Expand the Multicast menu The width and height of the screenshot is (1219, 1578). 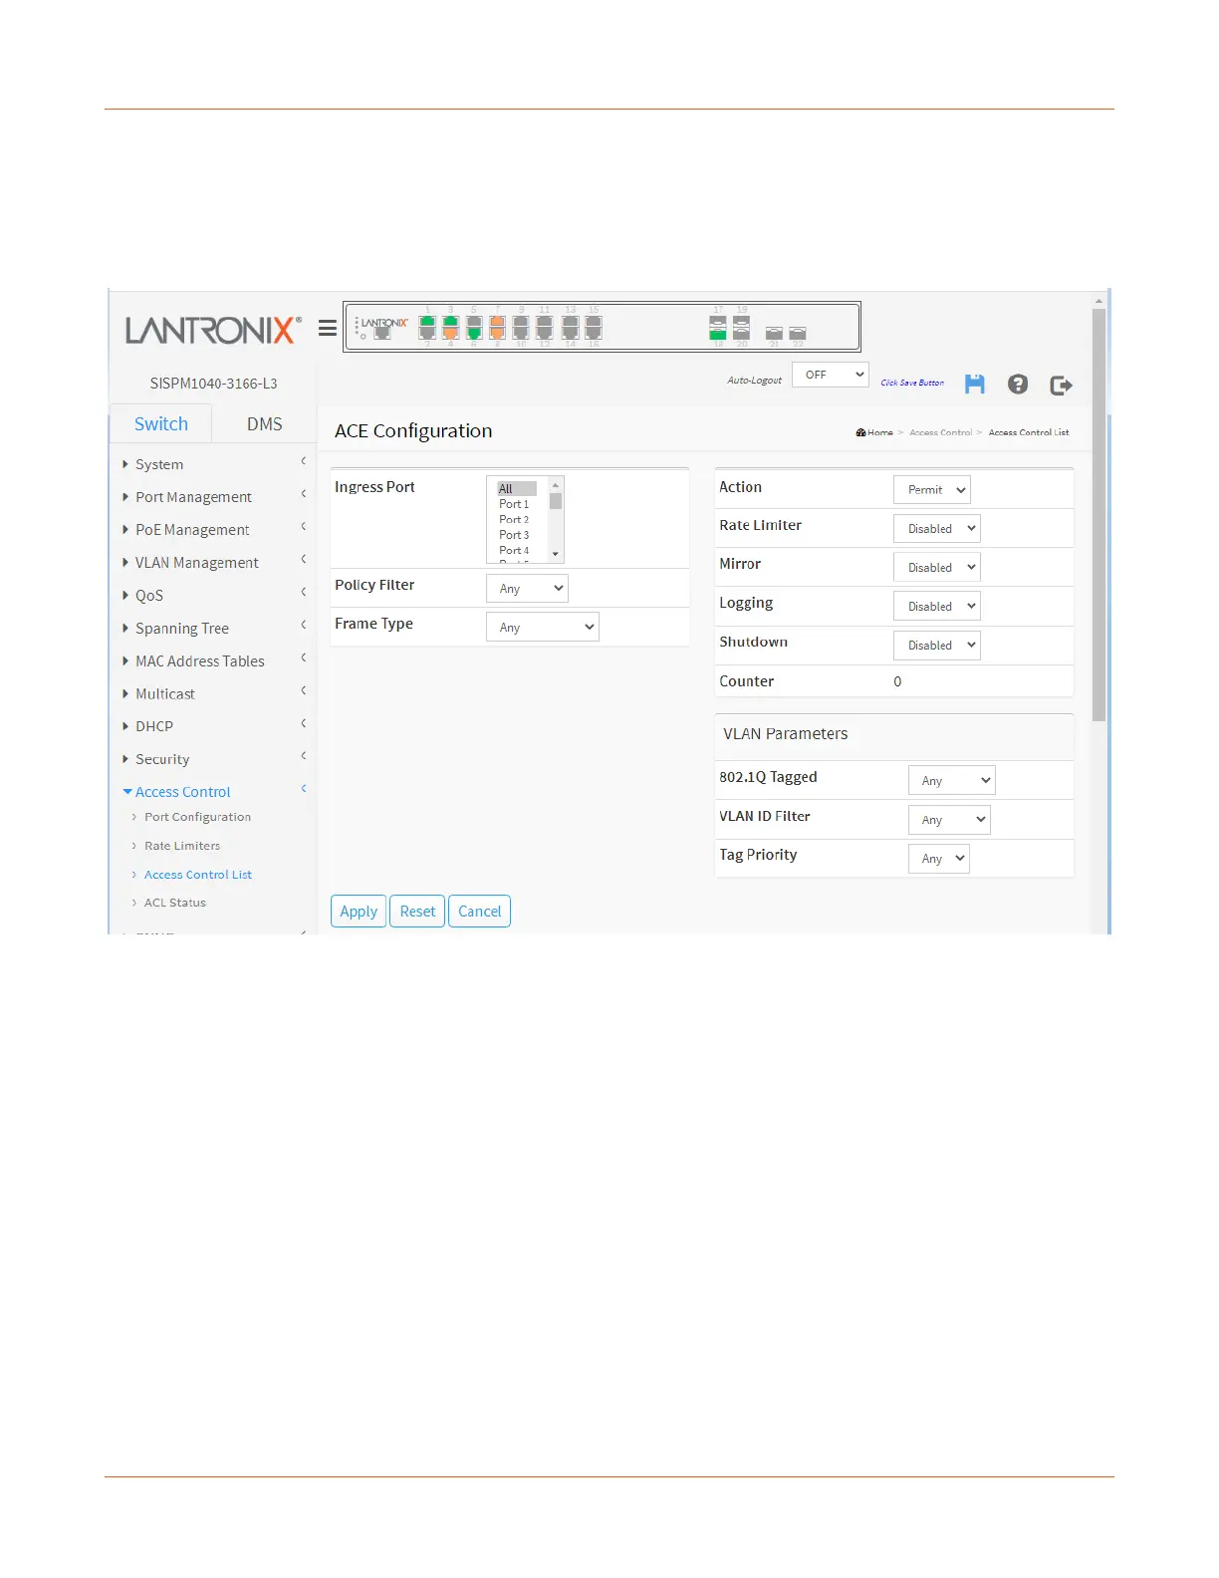(213, 694)
